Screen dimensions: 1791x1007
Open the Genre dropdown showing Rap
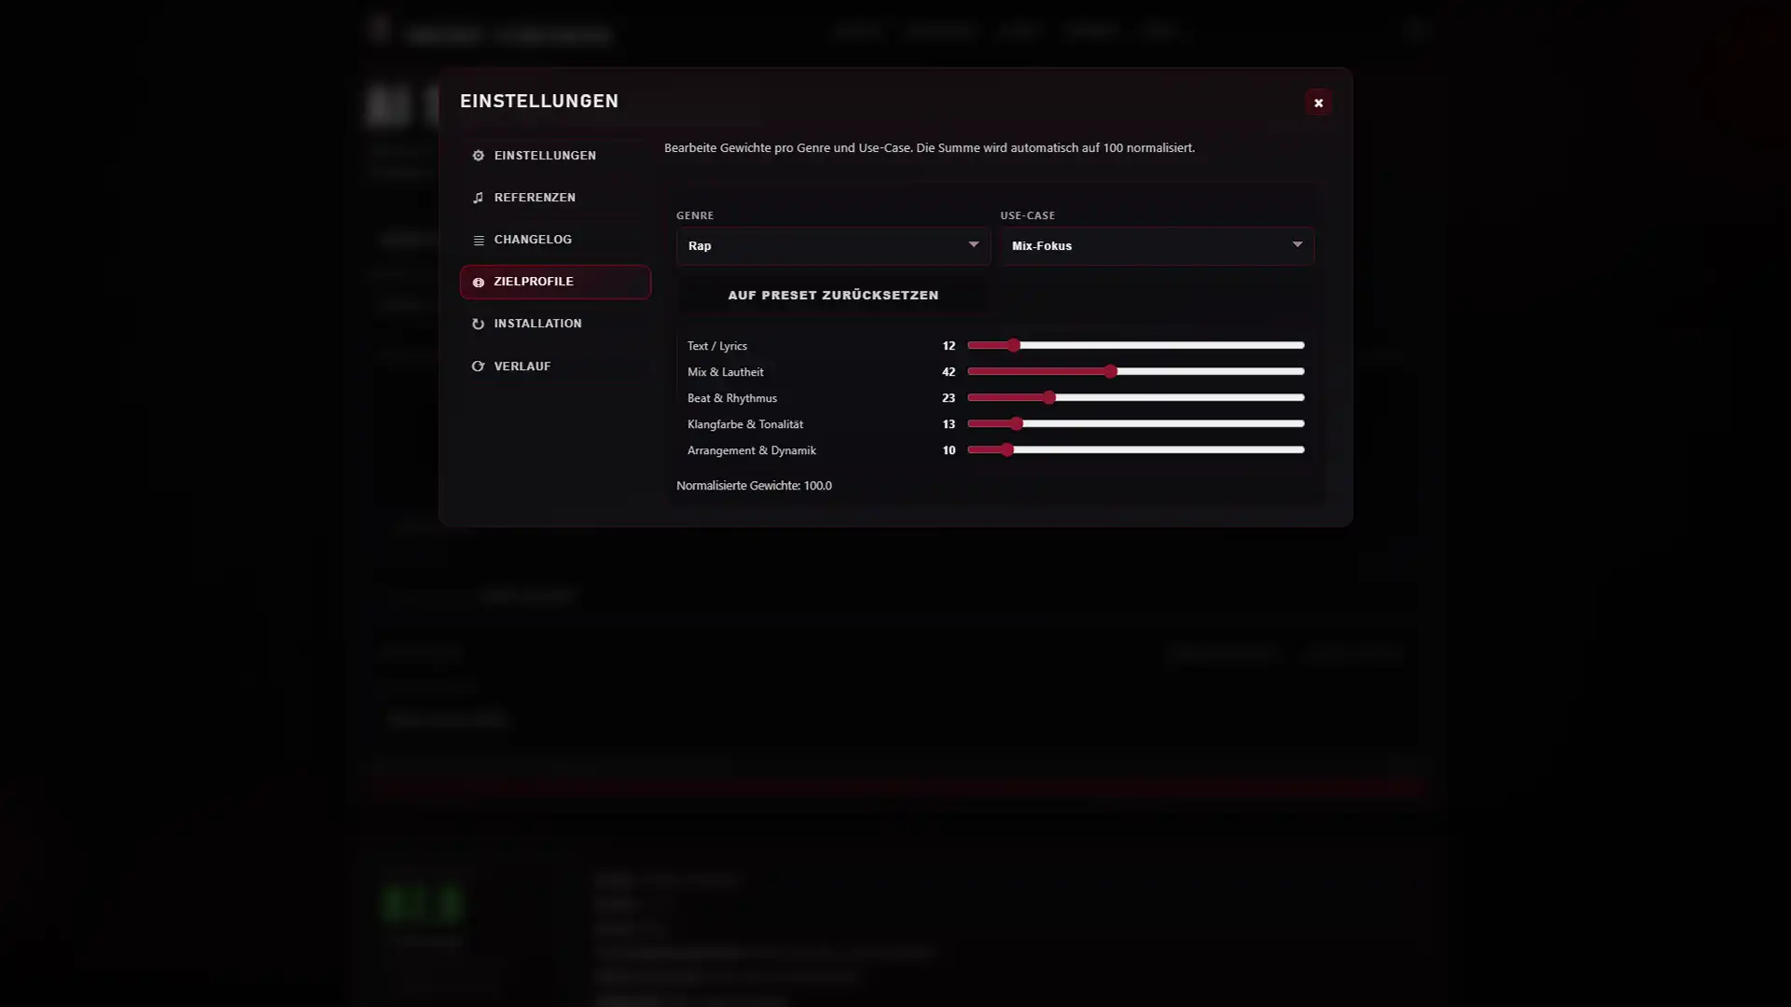833,246
